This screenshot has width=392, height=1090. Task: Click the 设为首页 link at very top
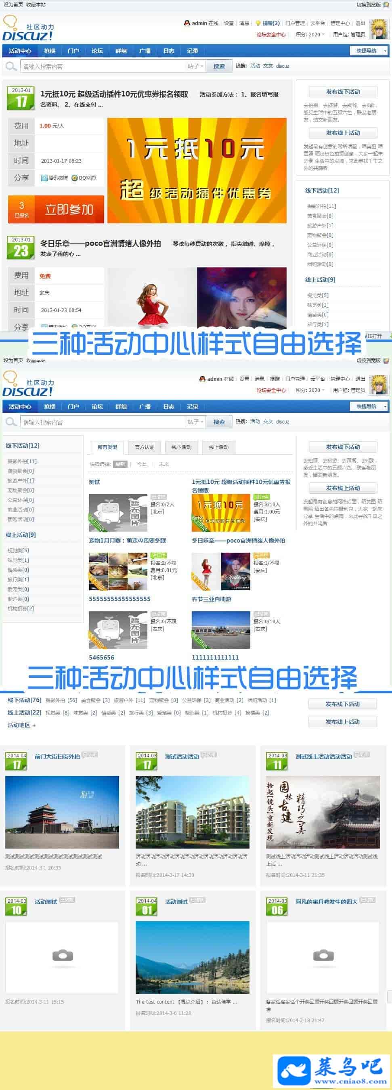point(13,5)
